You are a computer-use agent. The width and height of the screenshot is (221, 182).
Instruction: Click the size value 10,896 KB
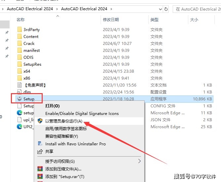pyautogui.click(x=202, y=99)
